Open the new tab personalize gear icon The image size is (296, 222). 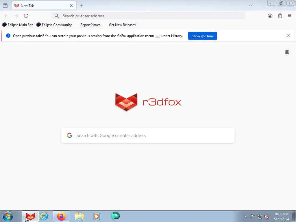[x=287, y=52]
